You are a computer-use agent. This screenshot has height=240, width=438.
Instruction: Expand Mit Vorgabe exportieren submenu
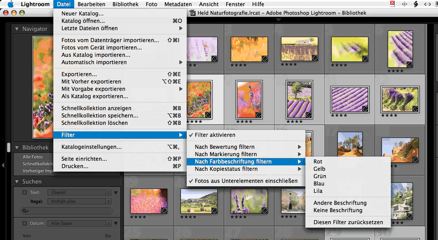pos(120,89)
